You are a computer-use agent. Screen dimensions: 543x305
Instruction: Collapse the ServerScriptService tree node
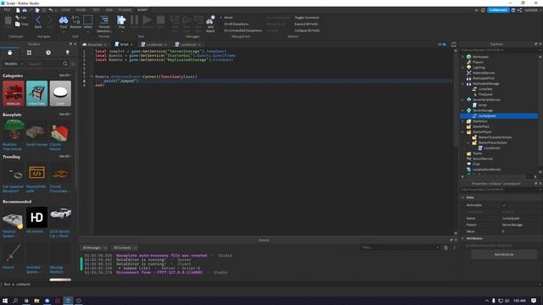tap(462, 100)
